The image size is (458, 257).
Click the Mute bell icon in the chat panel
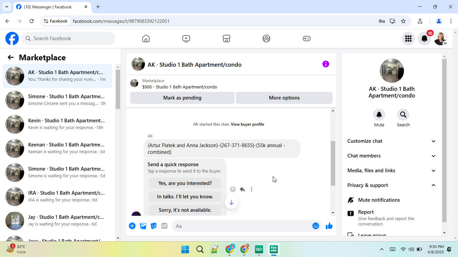(379, 115)
